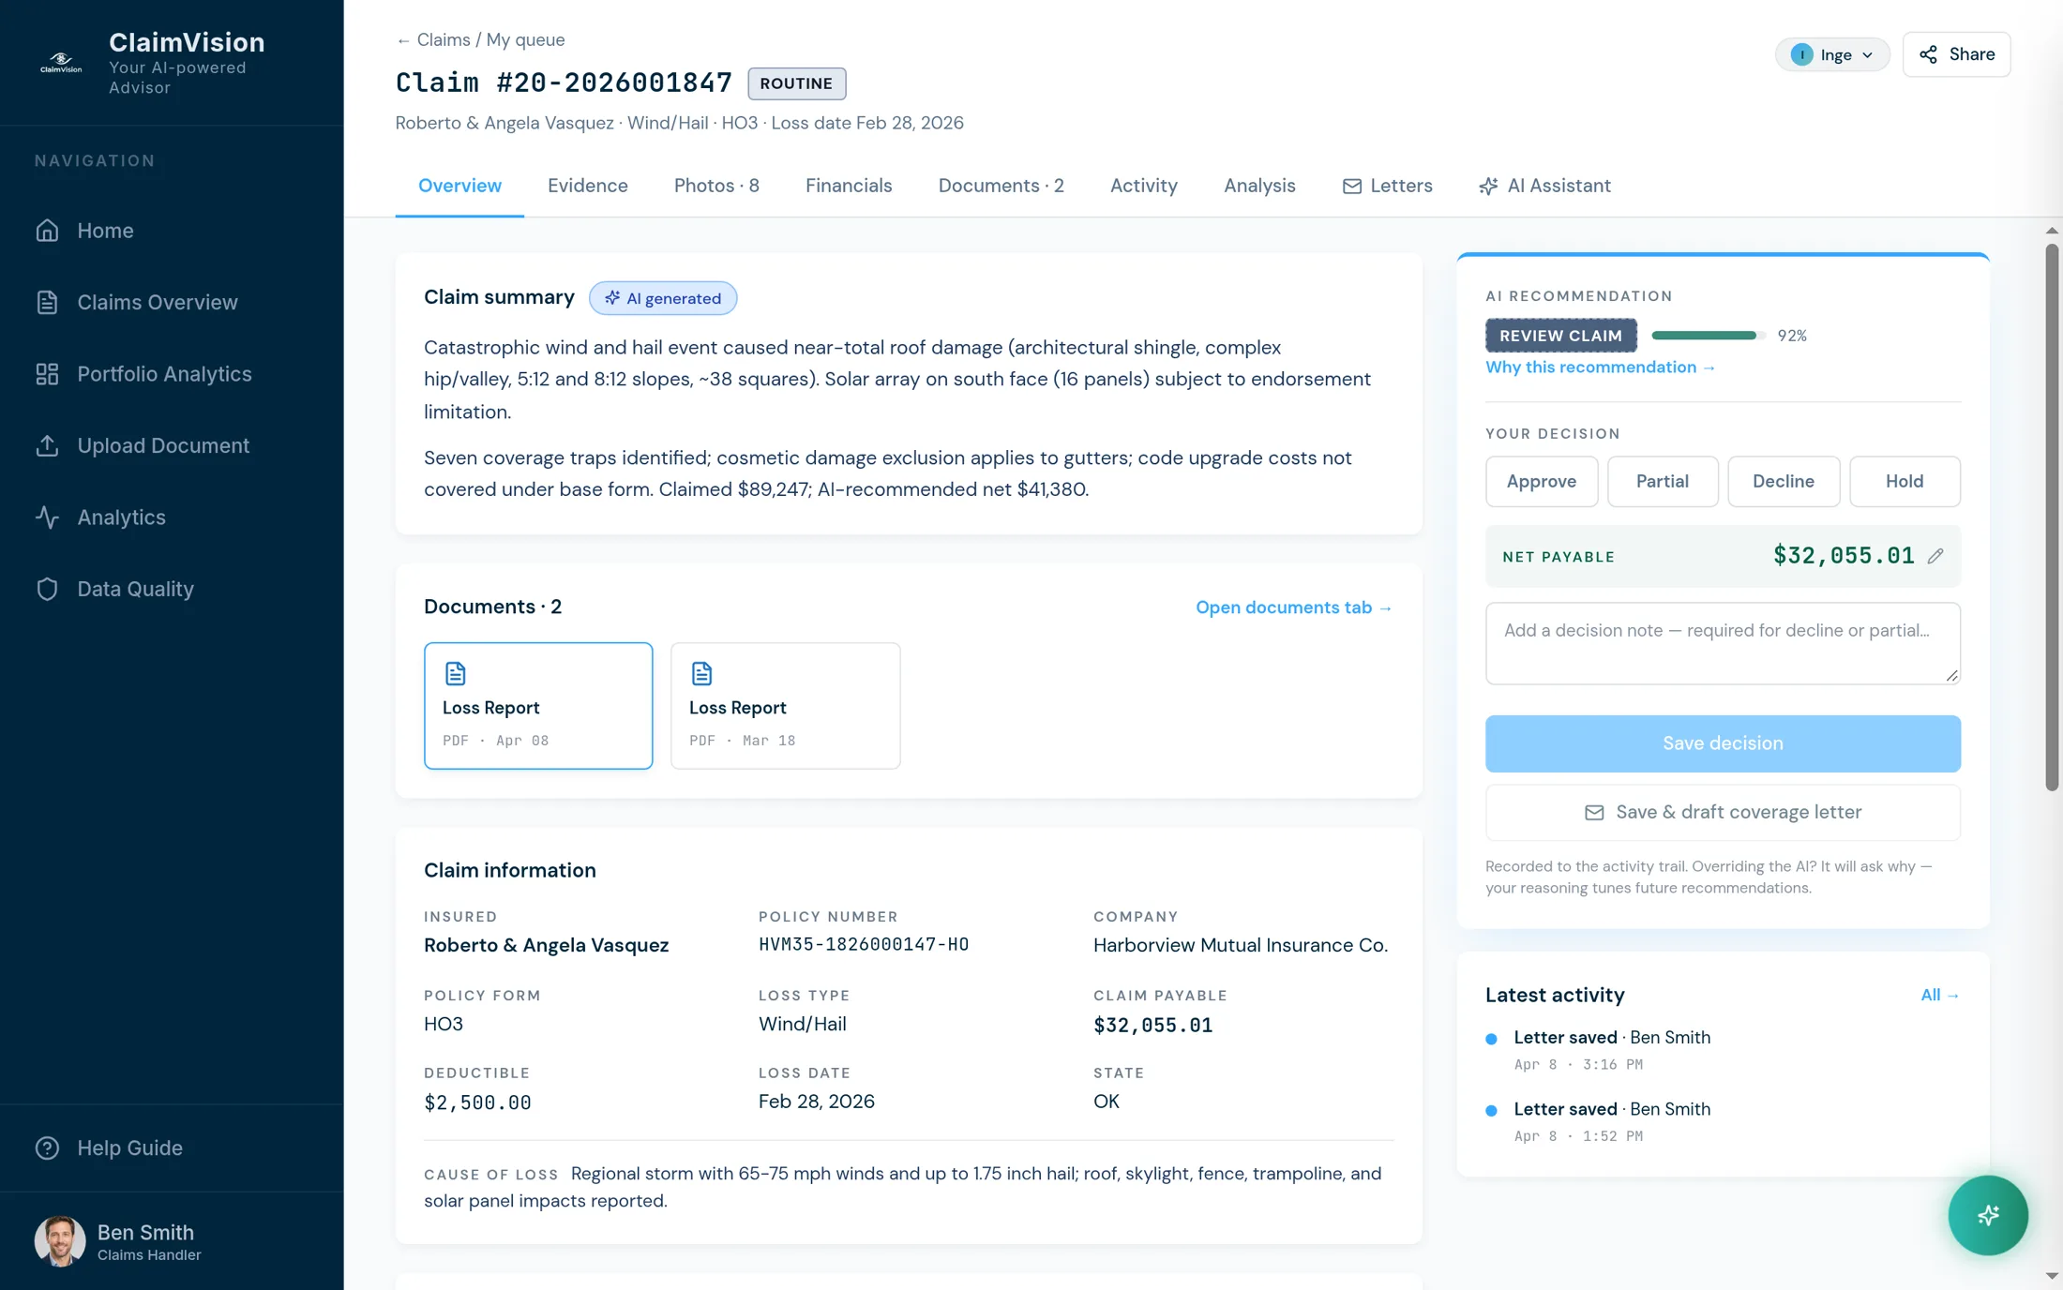Click the Share network icon
The height and width of the screenshot is (1290, 2063).
(x=1928, y=54)
